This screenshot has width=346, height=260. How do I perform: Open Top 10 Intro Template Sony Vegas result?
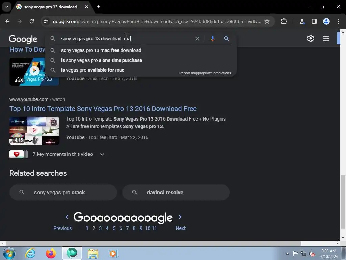click(103, 109)
